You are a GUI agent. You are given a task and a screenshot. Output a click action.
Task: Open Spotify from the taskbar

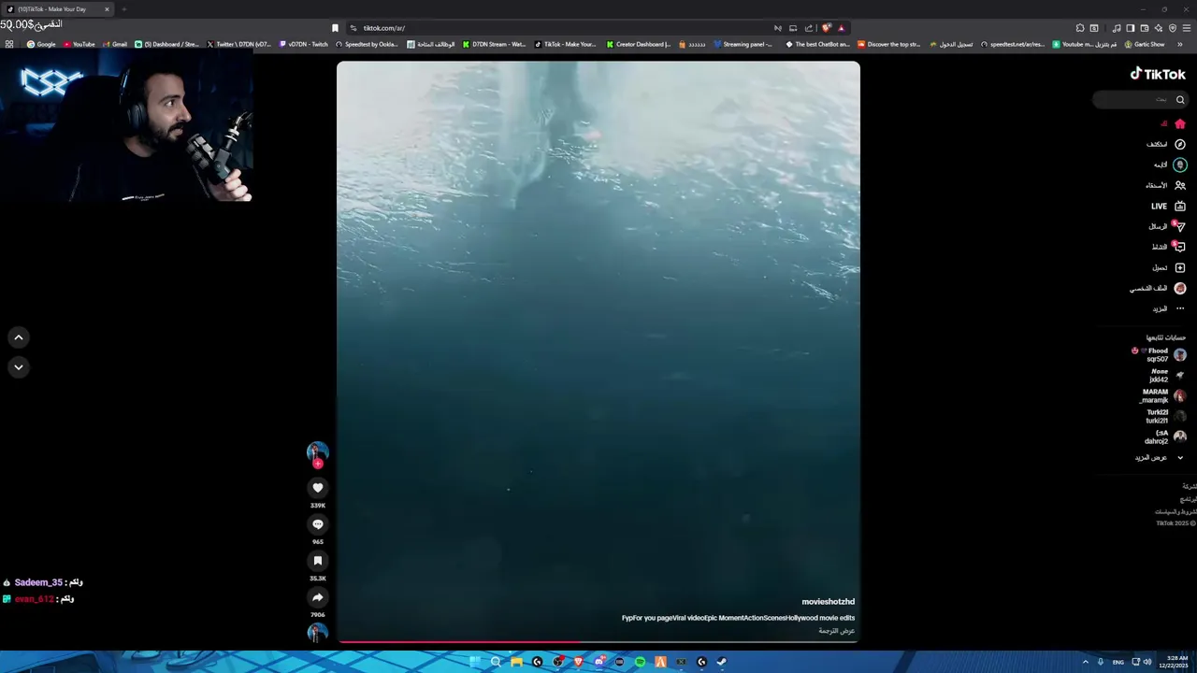click(x=640, y=662)
